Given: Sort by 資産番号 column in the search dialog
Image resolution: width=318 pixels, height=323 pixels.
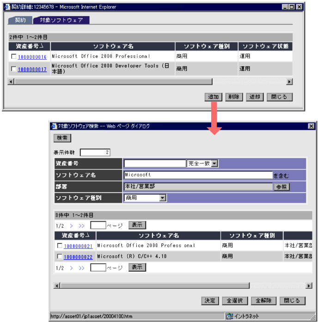Looking at the screenshot, I should [x=75, y=236].
